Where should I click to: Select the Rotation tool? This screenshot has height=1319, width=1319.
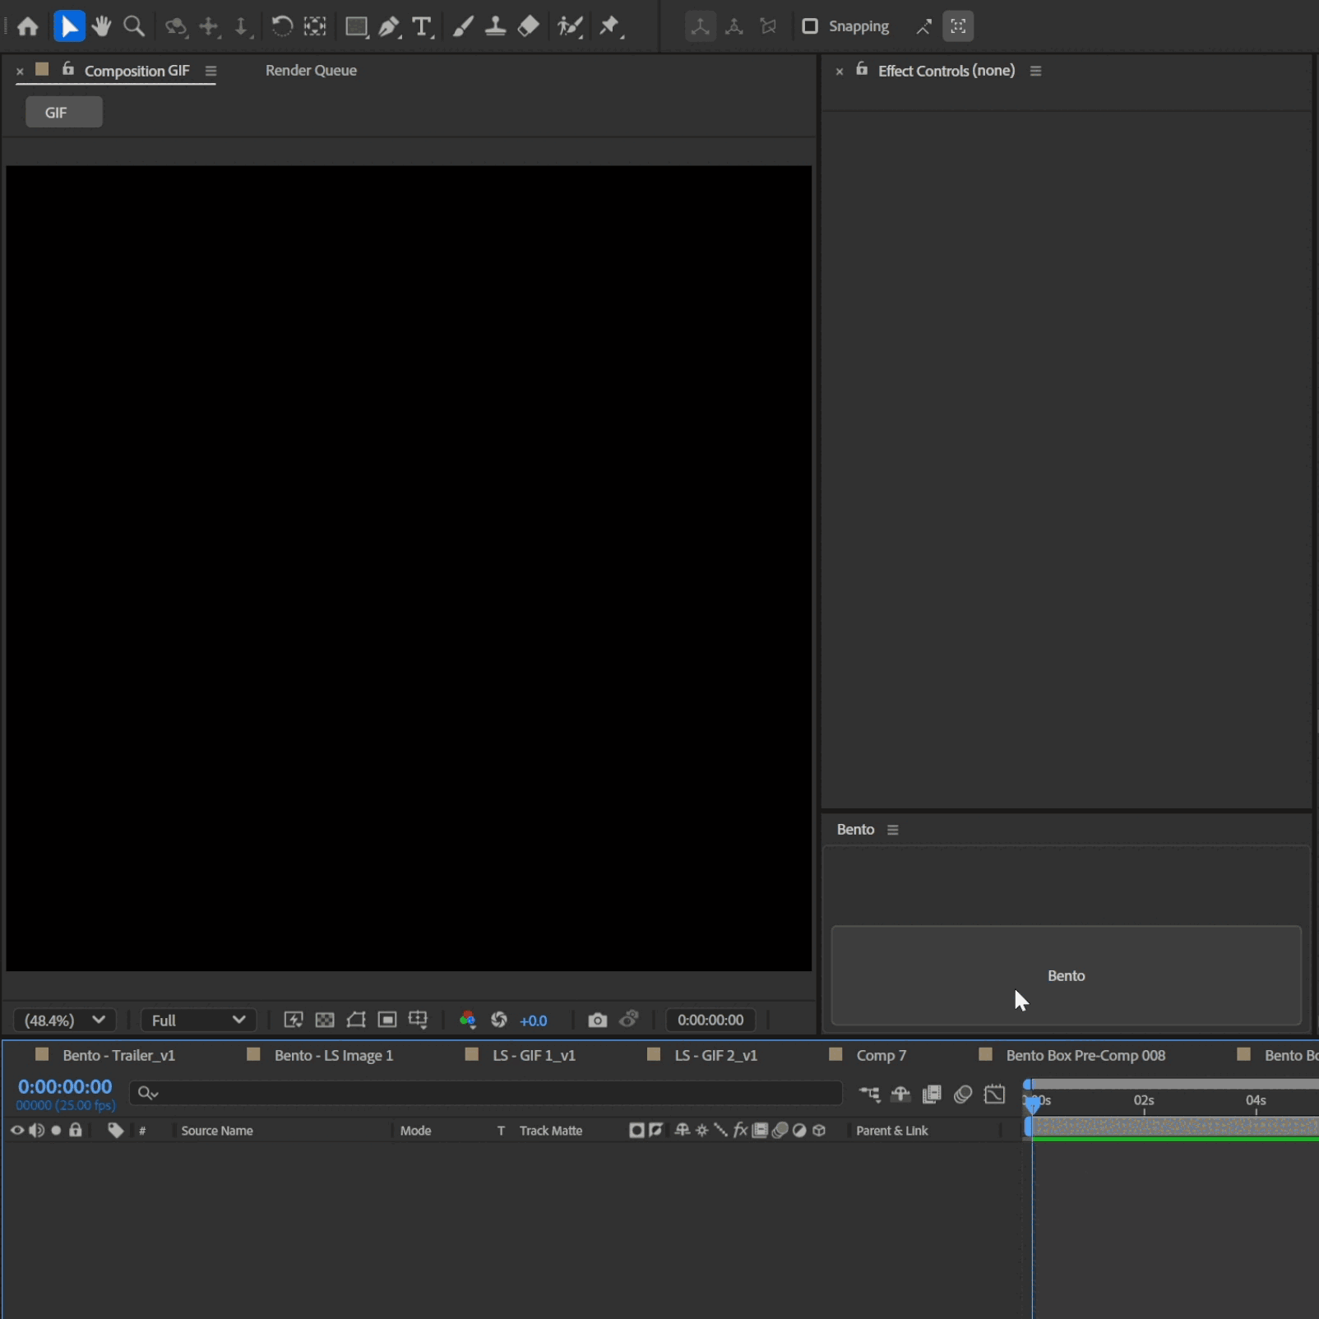[x=282, y=26]
